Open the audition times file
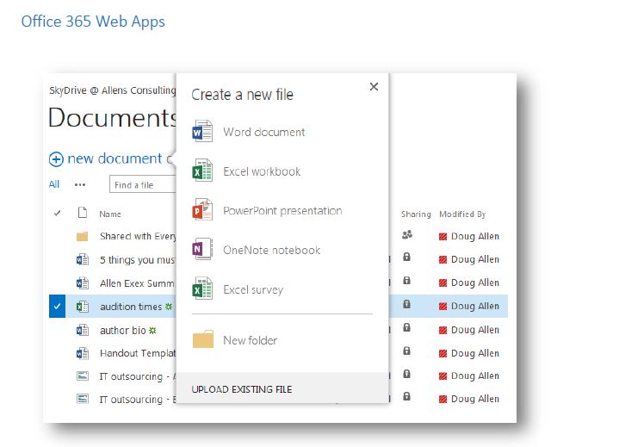 click(x=131, y=307)
